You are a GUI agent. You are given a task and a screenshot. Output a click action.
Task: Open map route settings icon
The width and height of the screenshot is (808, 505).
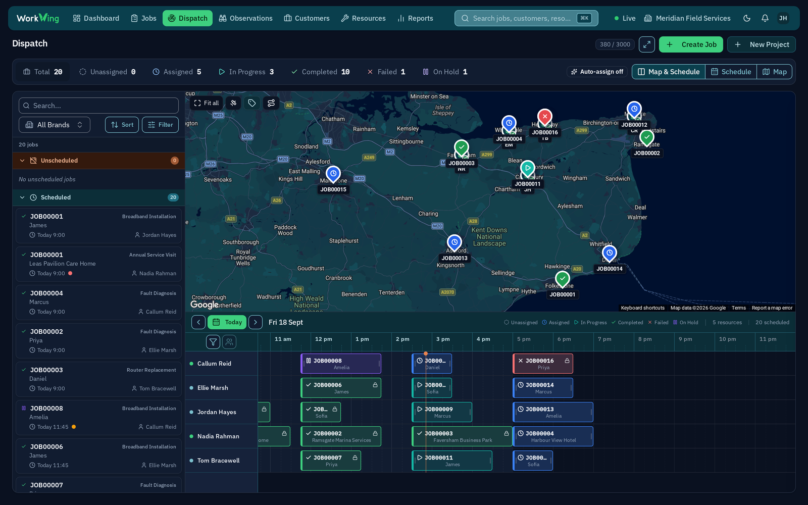271,103
